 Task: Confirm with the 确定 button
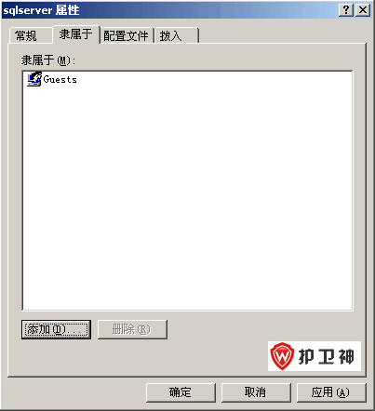[181, 392]
